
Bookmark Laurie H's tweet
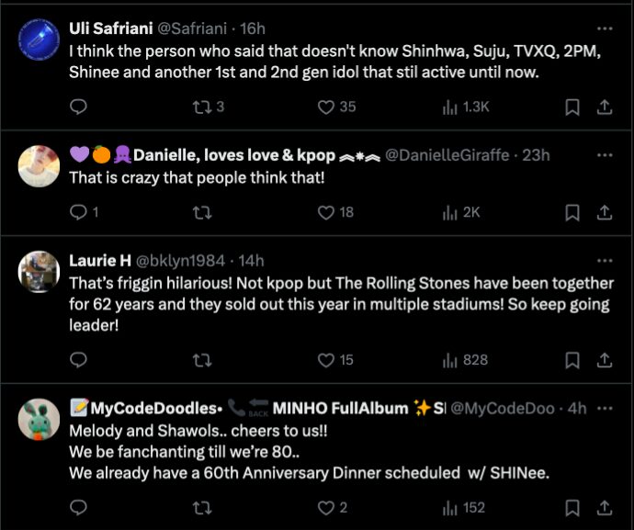[x=572, y=360]
